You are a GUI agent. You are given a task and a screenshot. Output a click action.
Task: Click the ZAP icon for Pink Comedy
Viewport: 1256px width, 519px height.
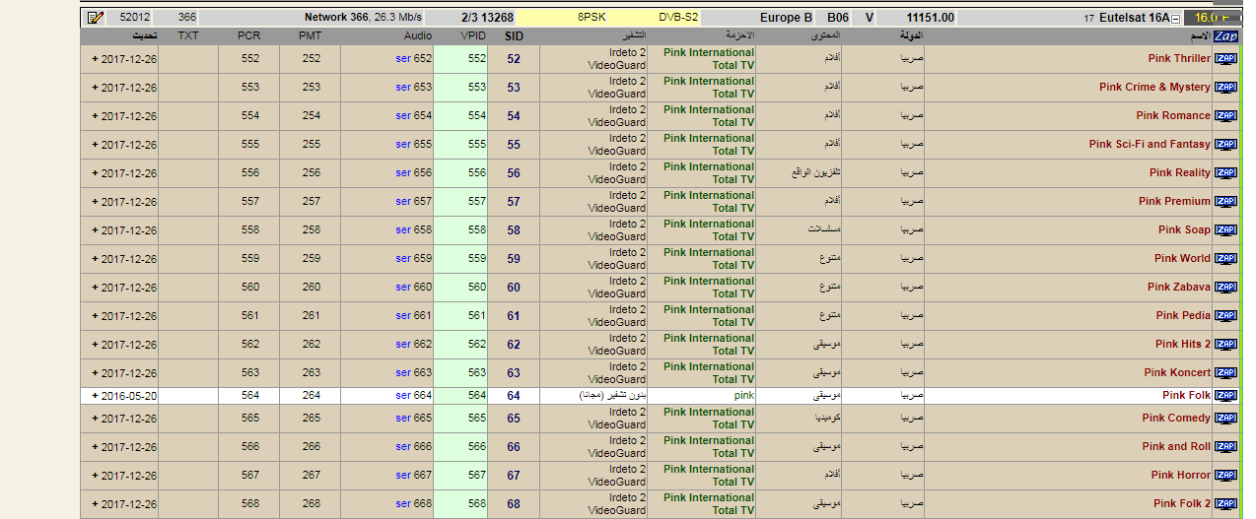[x=1225, y=419]
